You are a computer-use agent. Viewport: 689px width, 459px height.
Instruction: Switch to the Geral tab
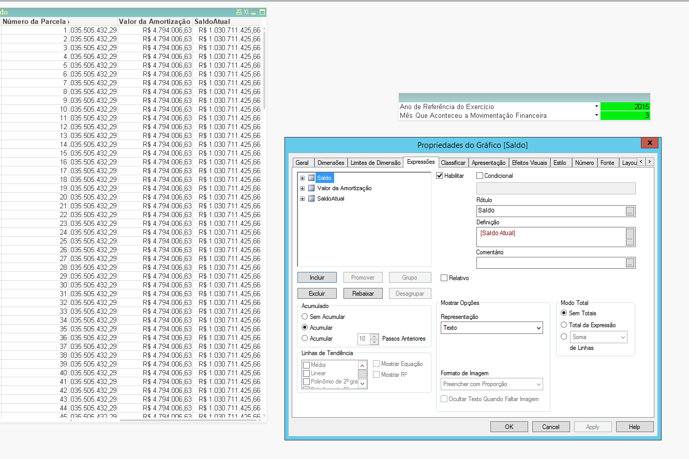click(x=302, y=163)
